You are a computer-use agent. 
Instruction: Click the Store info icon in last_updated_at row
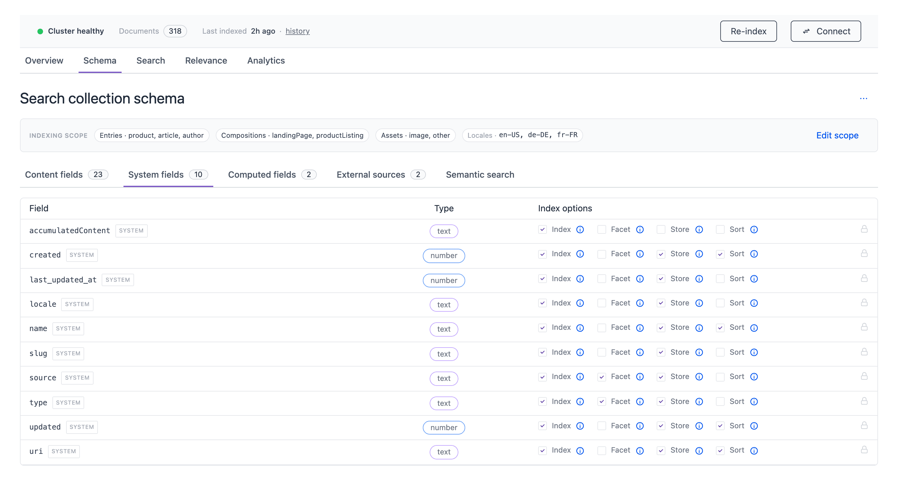[x=699, y=279]
